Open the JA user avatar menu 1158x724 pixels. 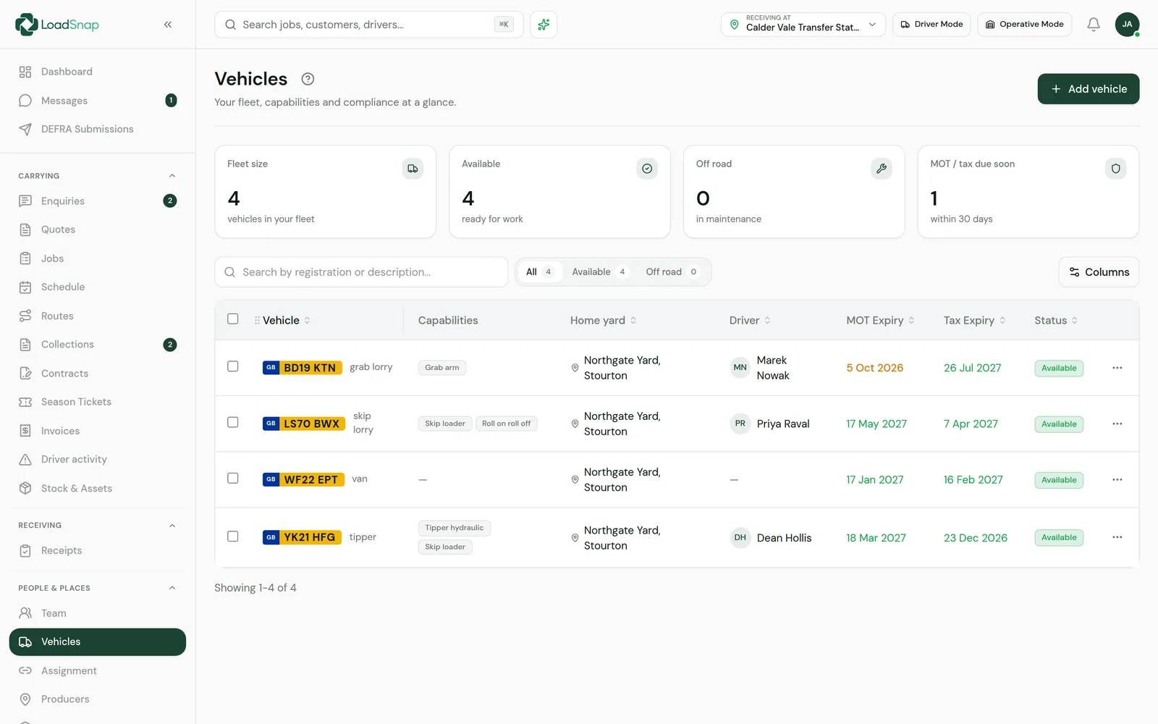[1127, 25]
